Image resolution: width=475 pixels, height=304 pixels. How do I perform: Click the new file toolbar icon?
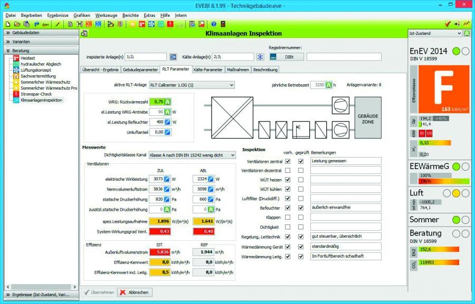point(8,24)
